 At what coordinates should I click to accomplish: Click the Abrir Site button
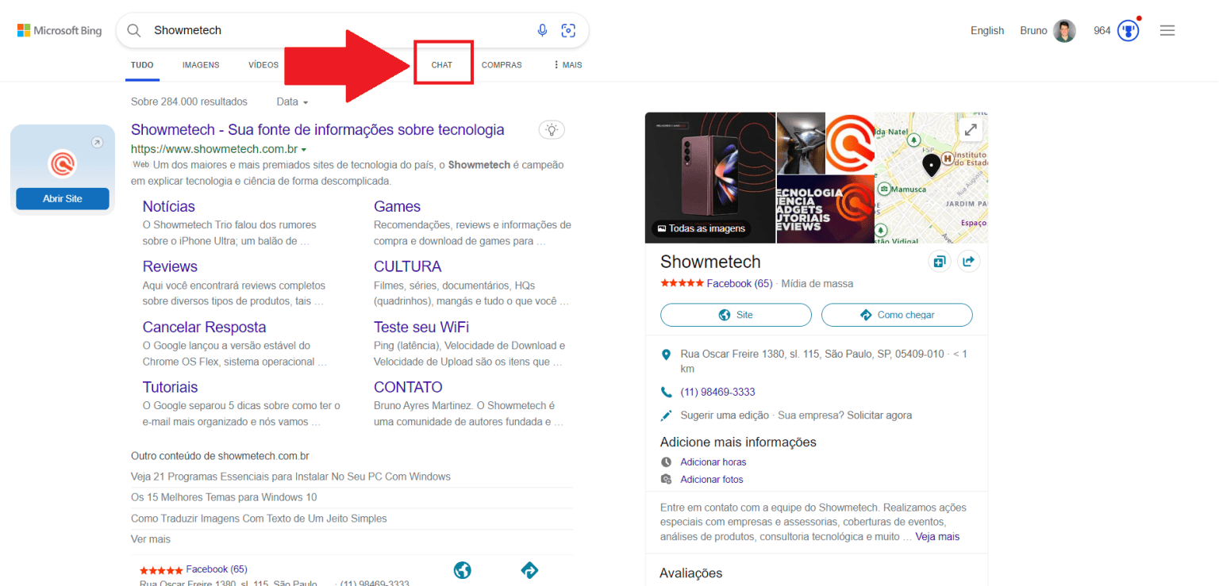62,198
